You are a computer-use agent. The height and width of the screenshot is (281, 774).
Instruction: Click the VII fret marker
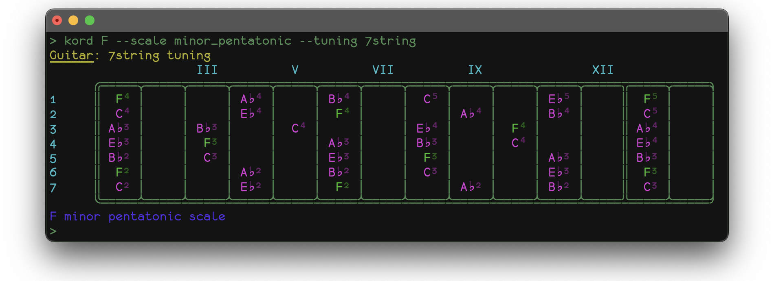383,70
